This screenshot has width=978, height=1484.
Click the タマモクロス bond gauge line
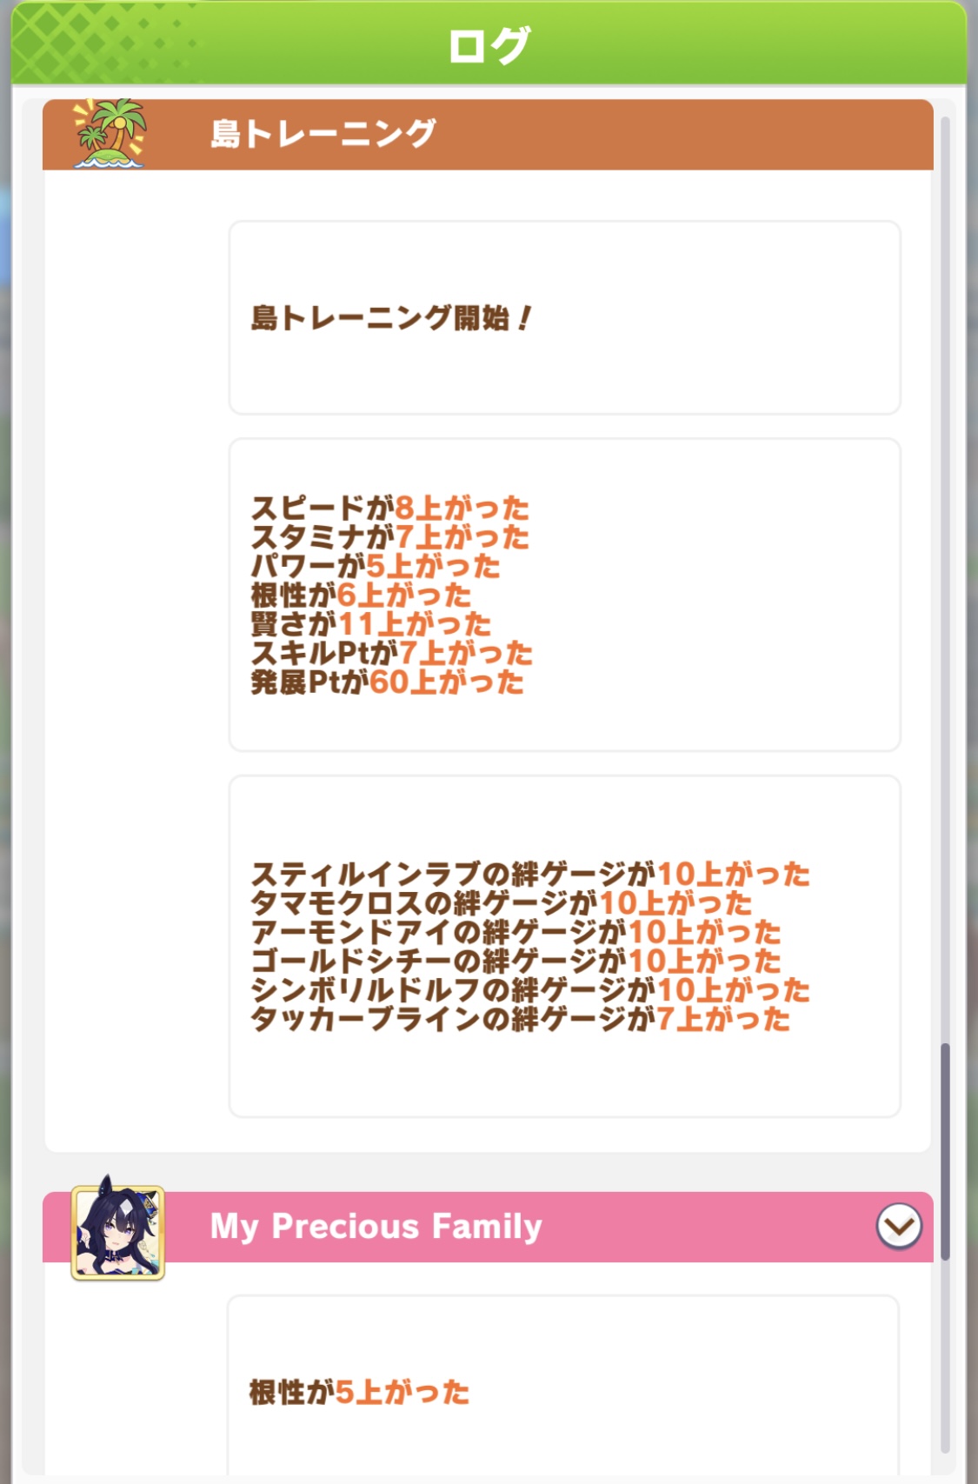(x=501, y=902)
